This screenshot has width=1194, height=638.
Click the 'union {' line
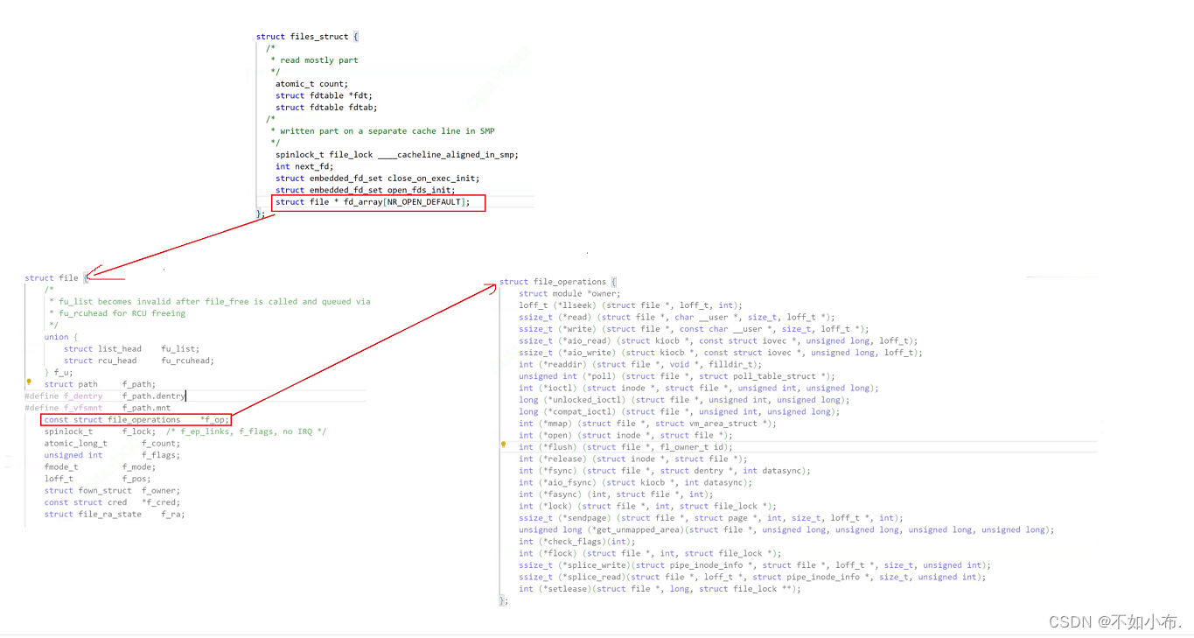click(61, 337)
